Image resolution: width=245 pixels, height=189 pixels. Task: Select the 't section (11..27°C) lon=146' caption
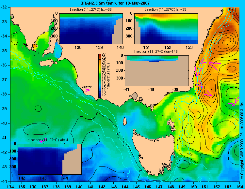156,51
